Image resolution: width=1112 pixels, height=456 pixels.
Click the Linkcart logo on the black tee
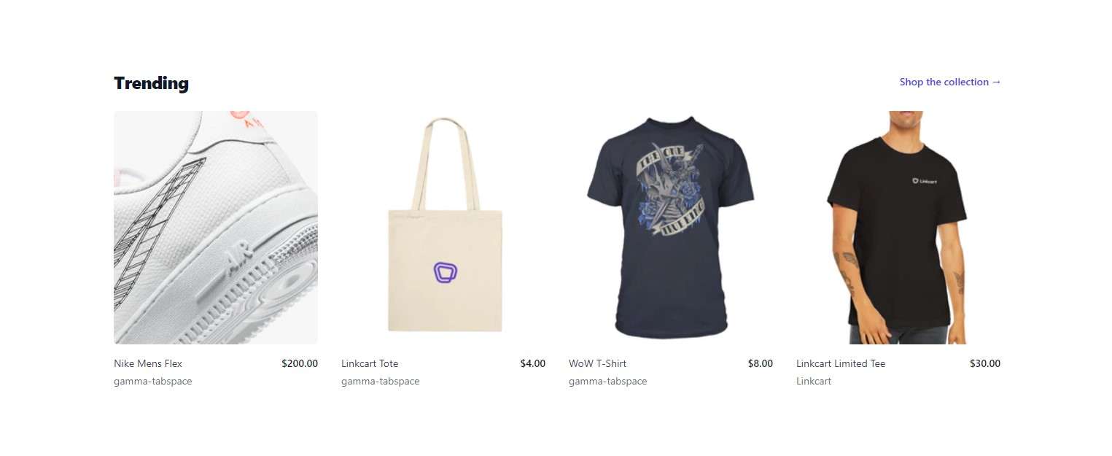tap(924, 181)
